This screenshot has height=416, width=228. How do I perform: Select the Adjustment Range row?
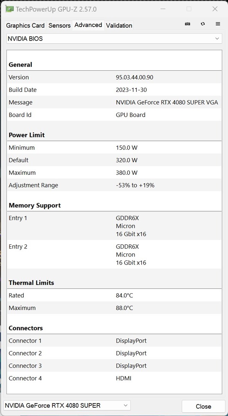pyautogui.click(x=114, y=185)
